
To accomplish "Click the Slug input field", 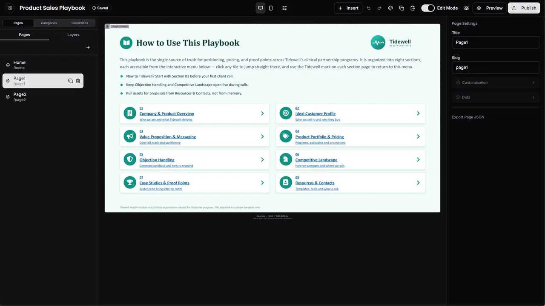I will tap(496, 67).
